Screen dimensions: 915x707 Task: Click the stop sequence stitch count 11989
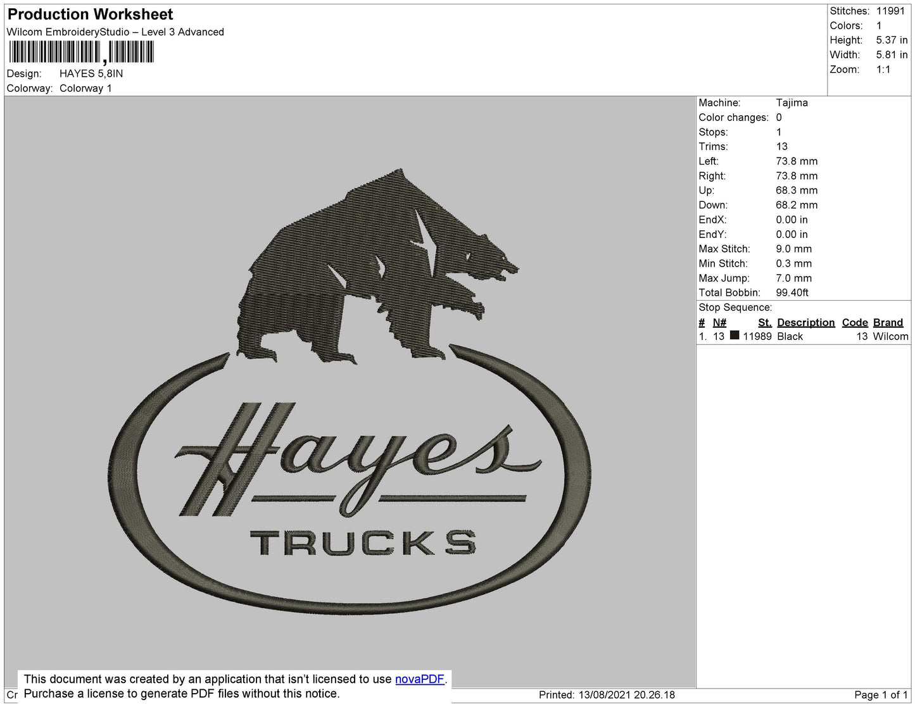pyautogui.click(x=757, y=336)
